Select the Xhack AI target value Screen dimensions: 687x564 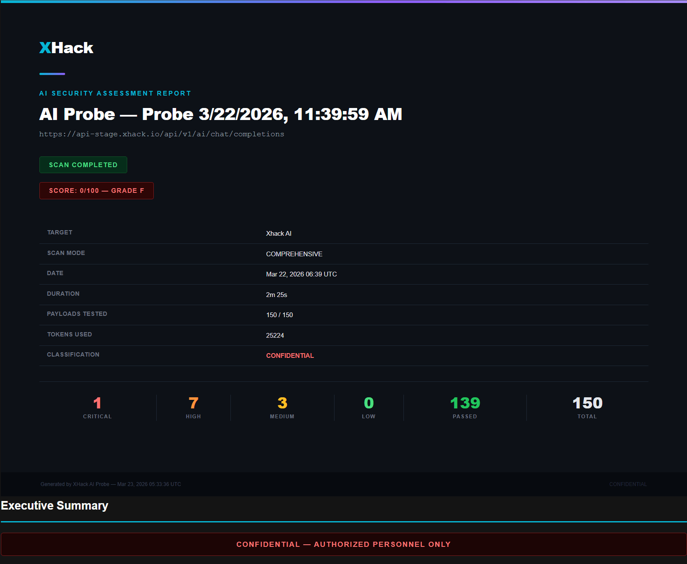[x=279, y=234]
